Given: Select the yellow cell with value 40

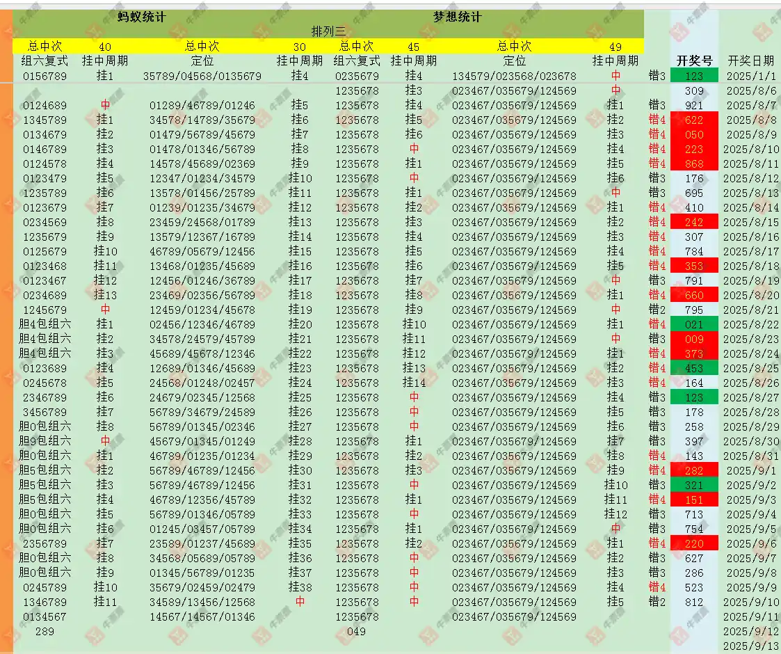Looking at the screenshot, I should pos(105,47).
